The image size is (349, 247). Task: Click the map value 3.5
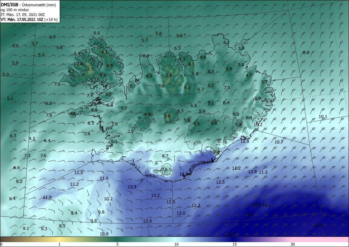click(x=90, y=69)
